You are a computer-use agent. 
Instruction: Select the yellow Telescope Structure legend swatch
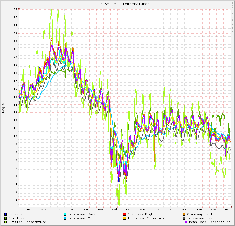124,218
